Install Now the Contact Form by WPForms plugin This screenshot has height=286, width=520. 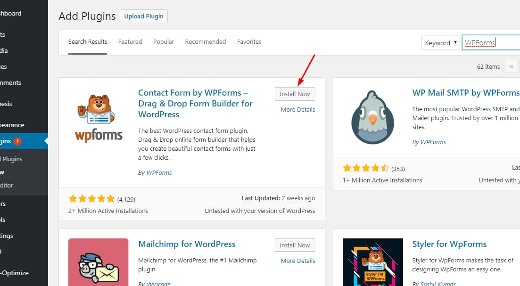tap(295, 94)
